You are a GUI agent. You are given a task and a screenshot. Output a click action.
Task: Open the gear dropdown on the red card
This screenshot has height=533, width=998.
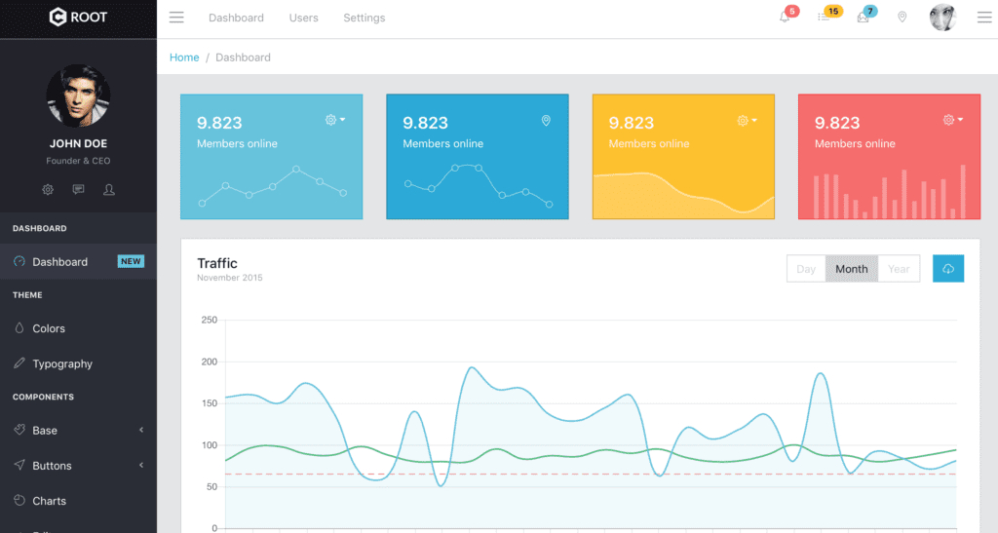pos(952,121)
